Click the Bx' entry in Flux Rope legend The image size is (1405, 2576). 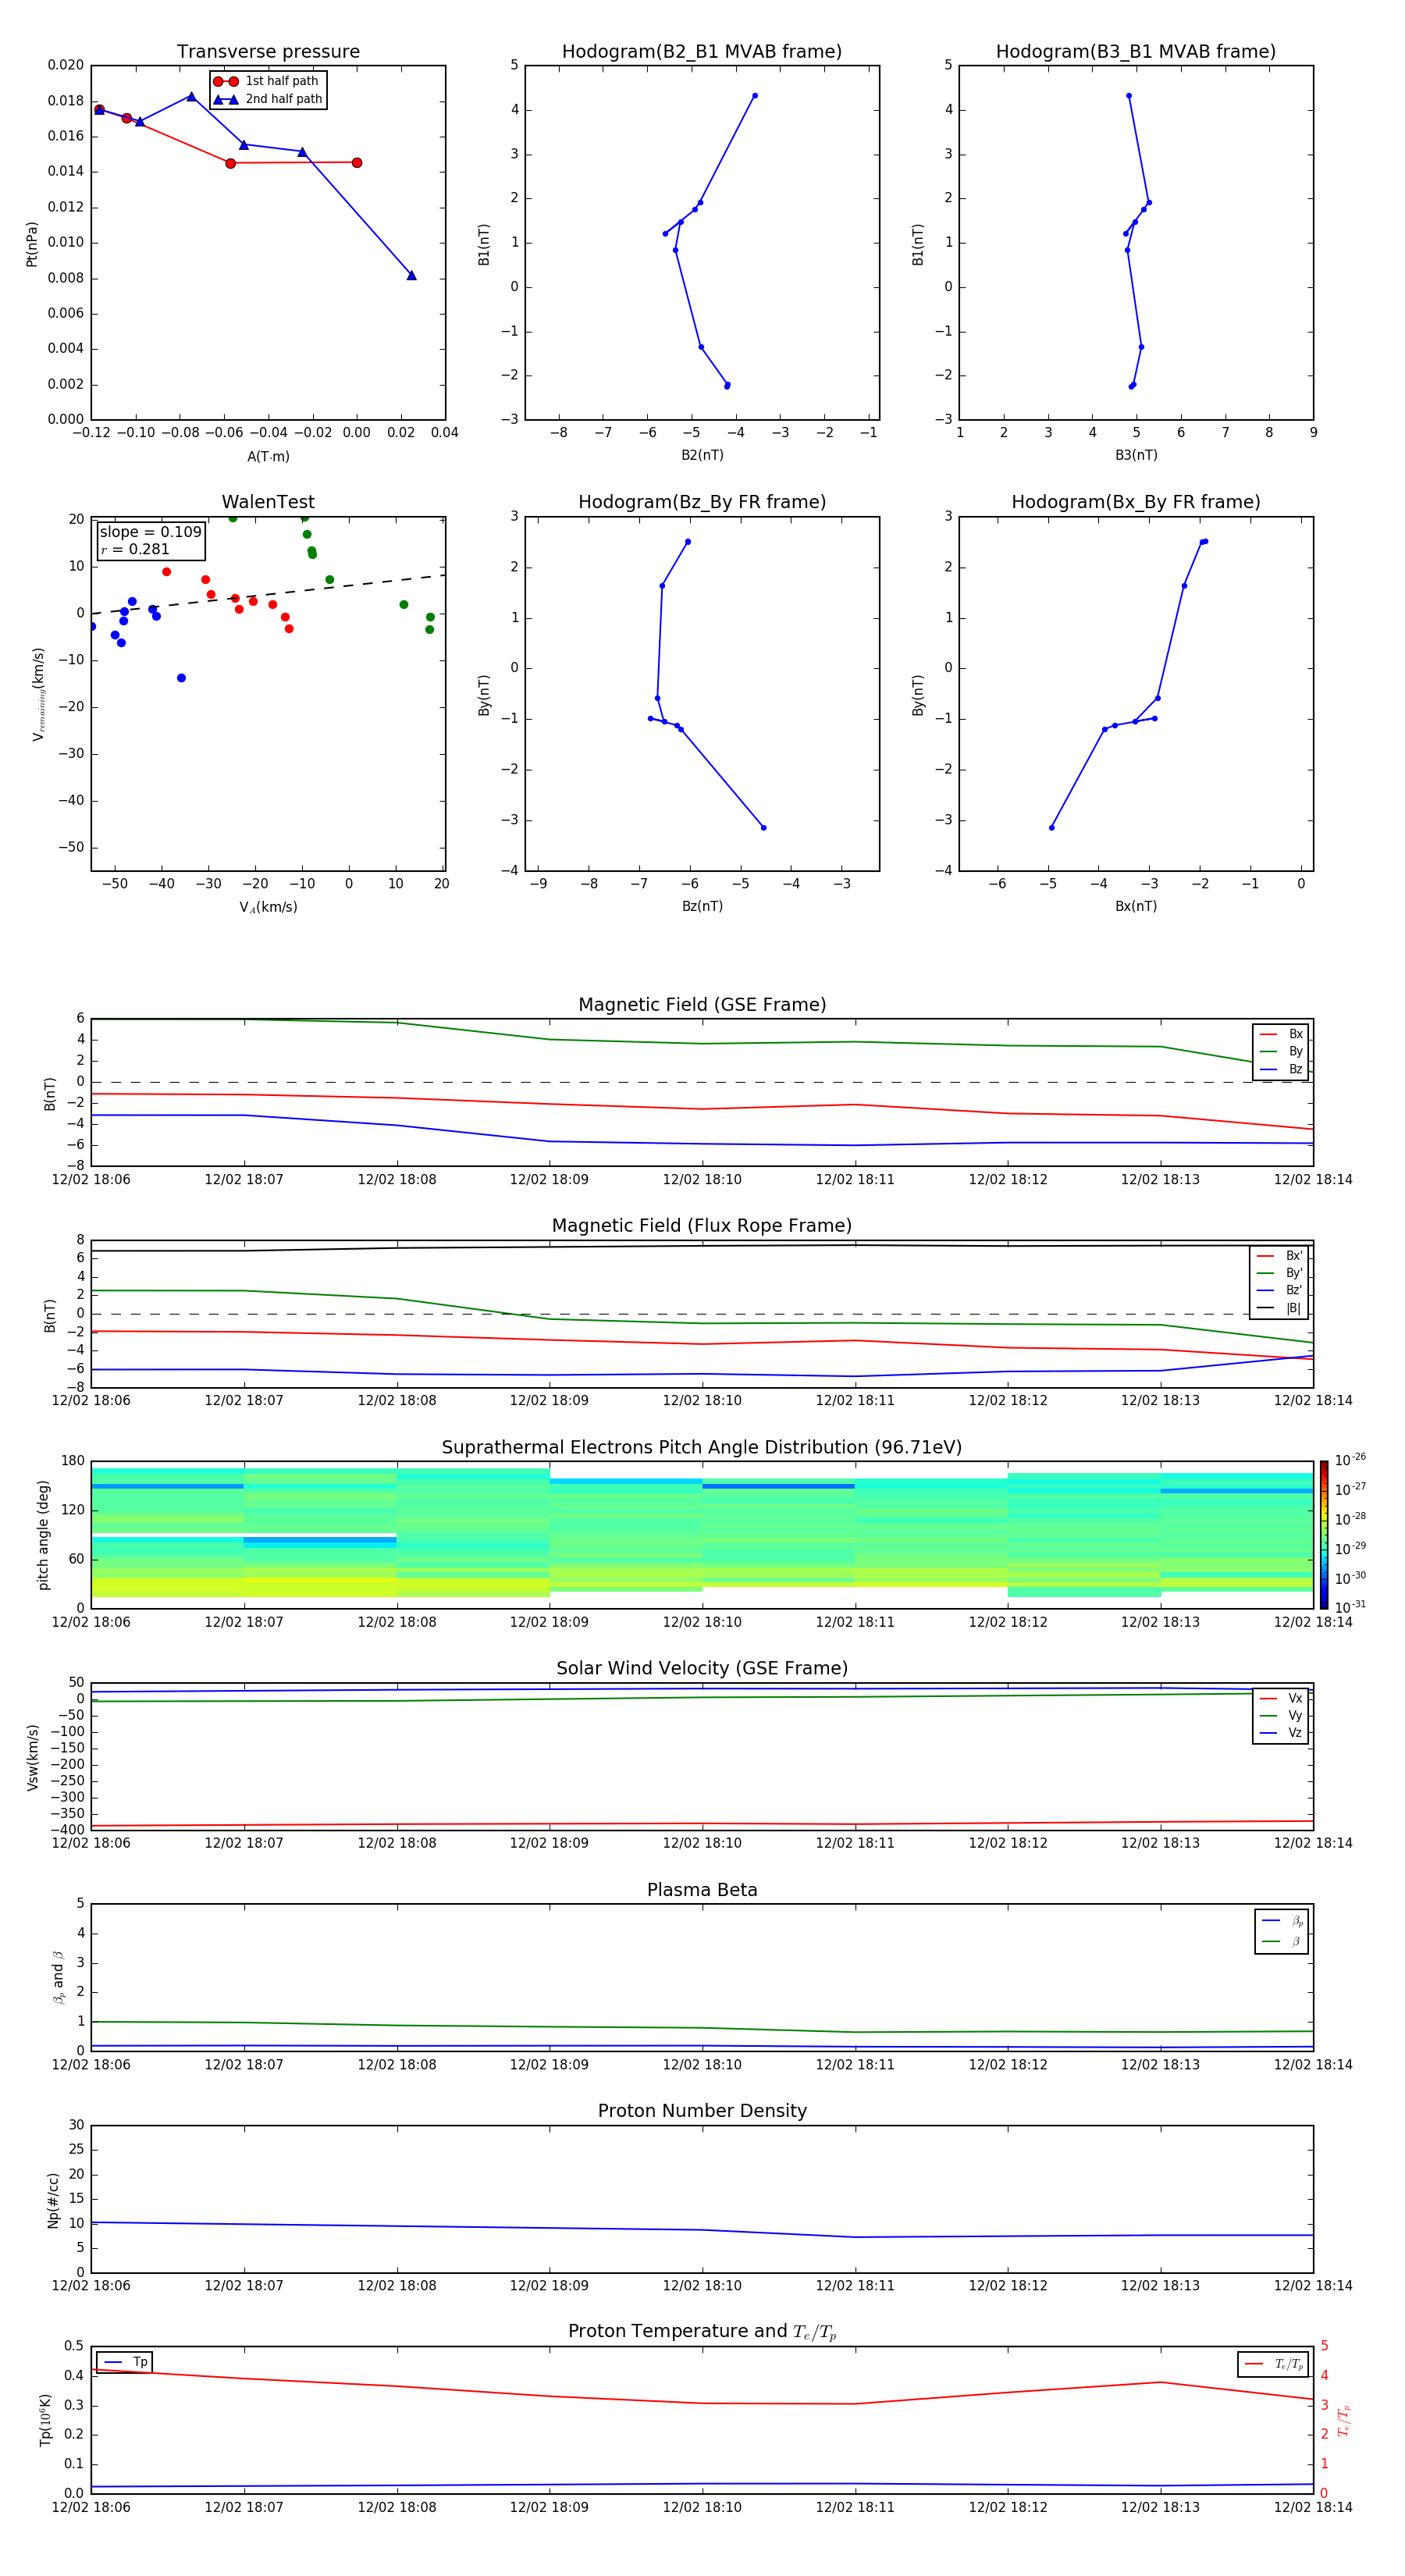(x=1280, y=1256)
